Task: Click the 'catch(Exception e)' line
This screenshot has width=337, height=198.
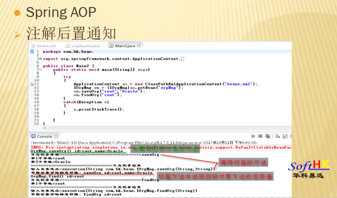Action: click(x=86, y=102)
